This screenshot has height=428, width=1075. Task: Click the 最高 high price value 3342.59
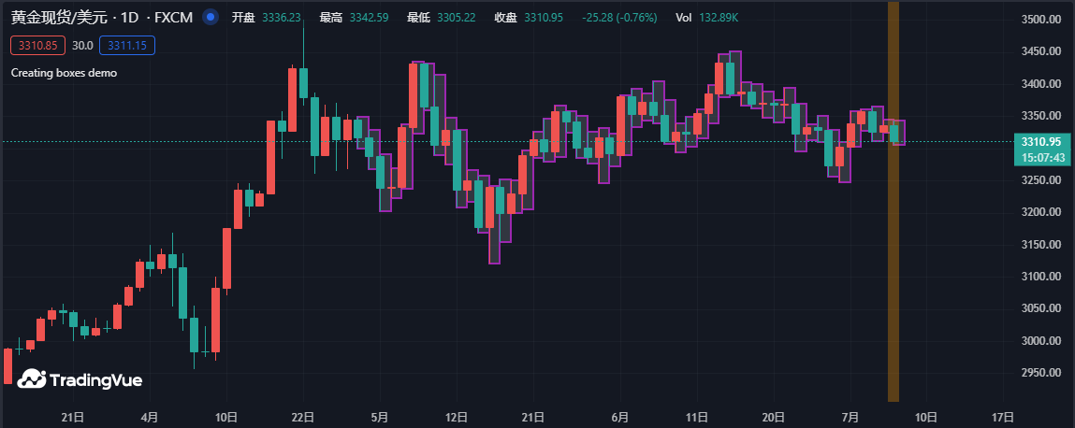point(369,18)
